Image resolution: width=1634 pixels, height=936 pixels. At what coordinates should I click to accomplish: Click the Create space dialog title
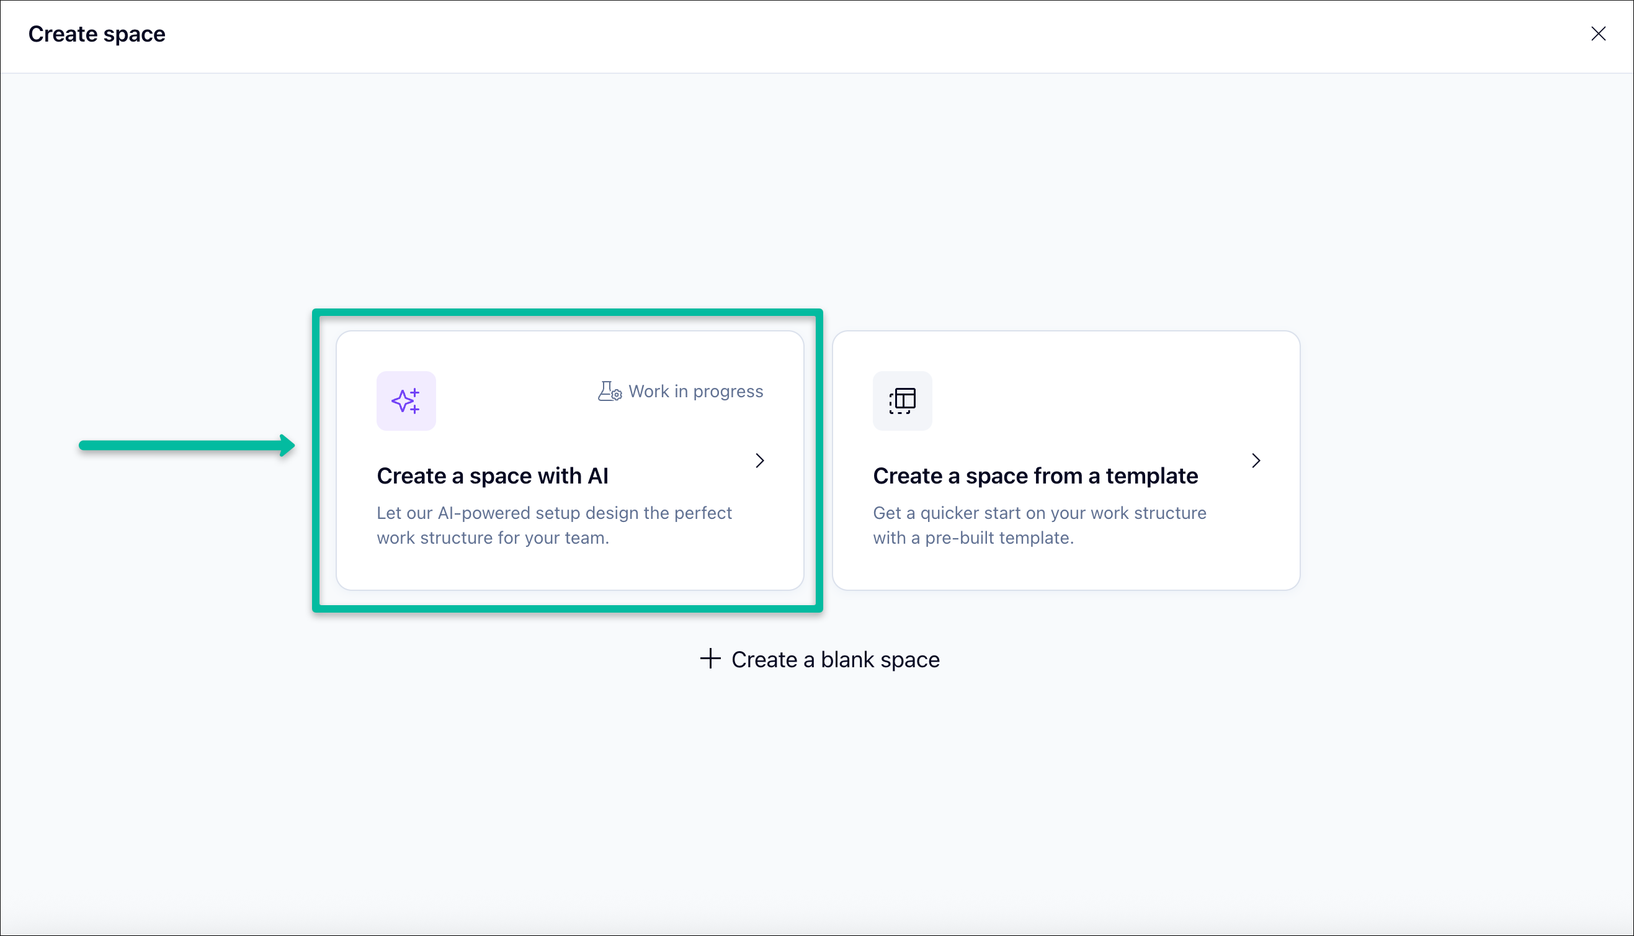(x=97, y=34)
